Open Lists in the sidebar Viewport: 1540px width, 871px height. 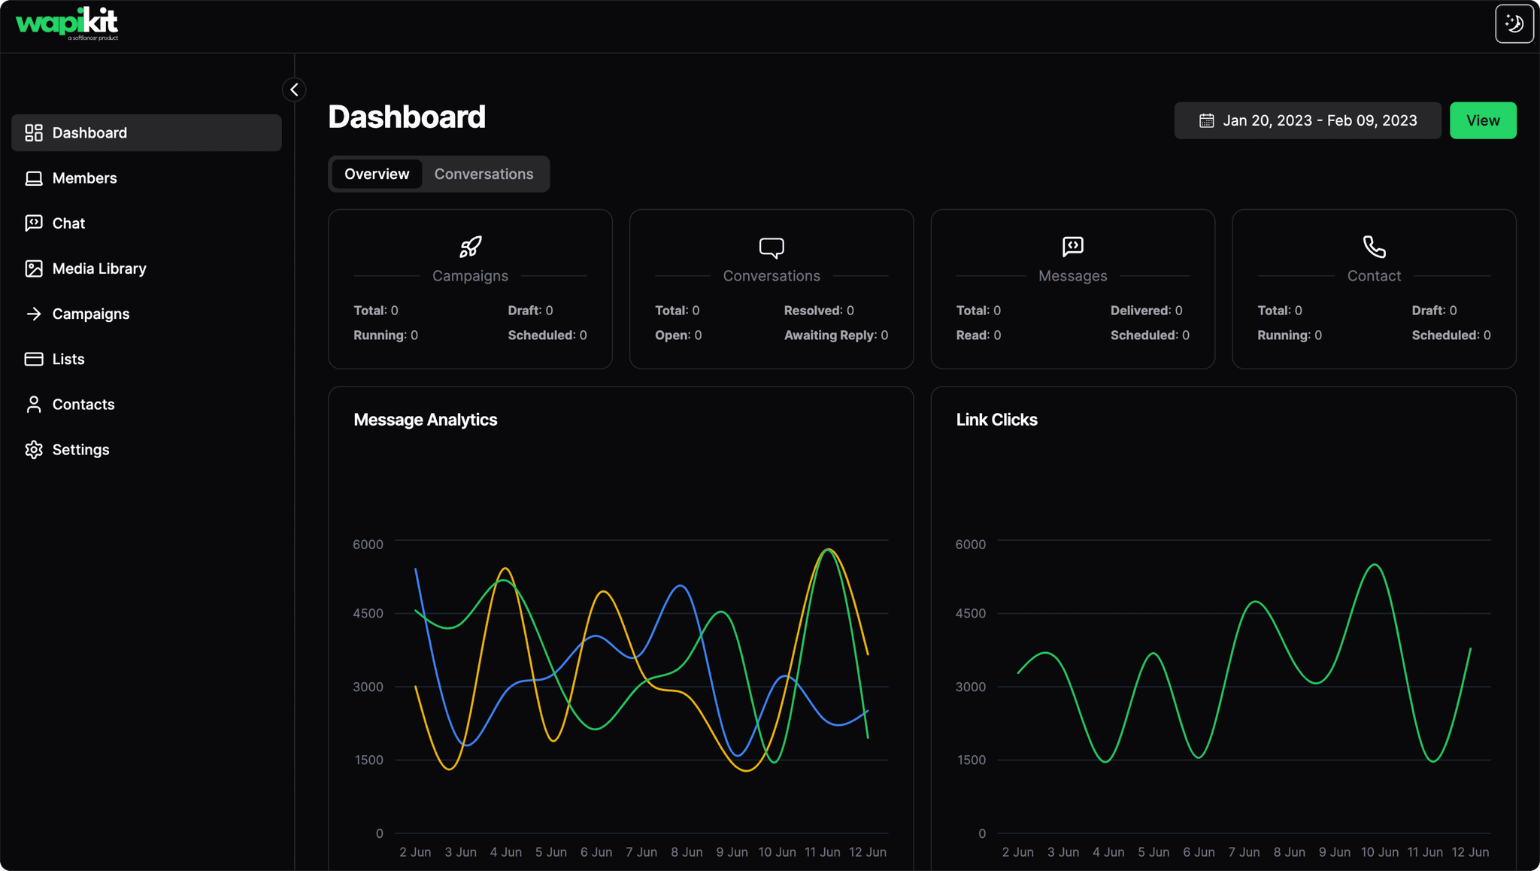point(147,359)
